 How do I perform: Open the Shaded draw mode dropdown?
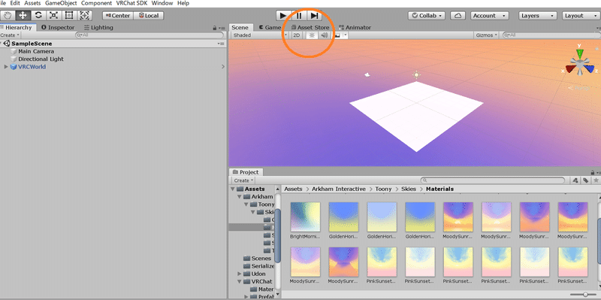point(259,35)
